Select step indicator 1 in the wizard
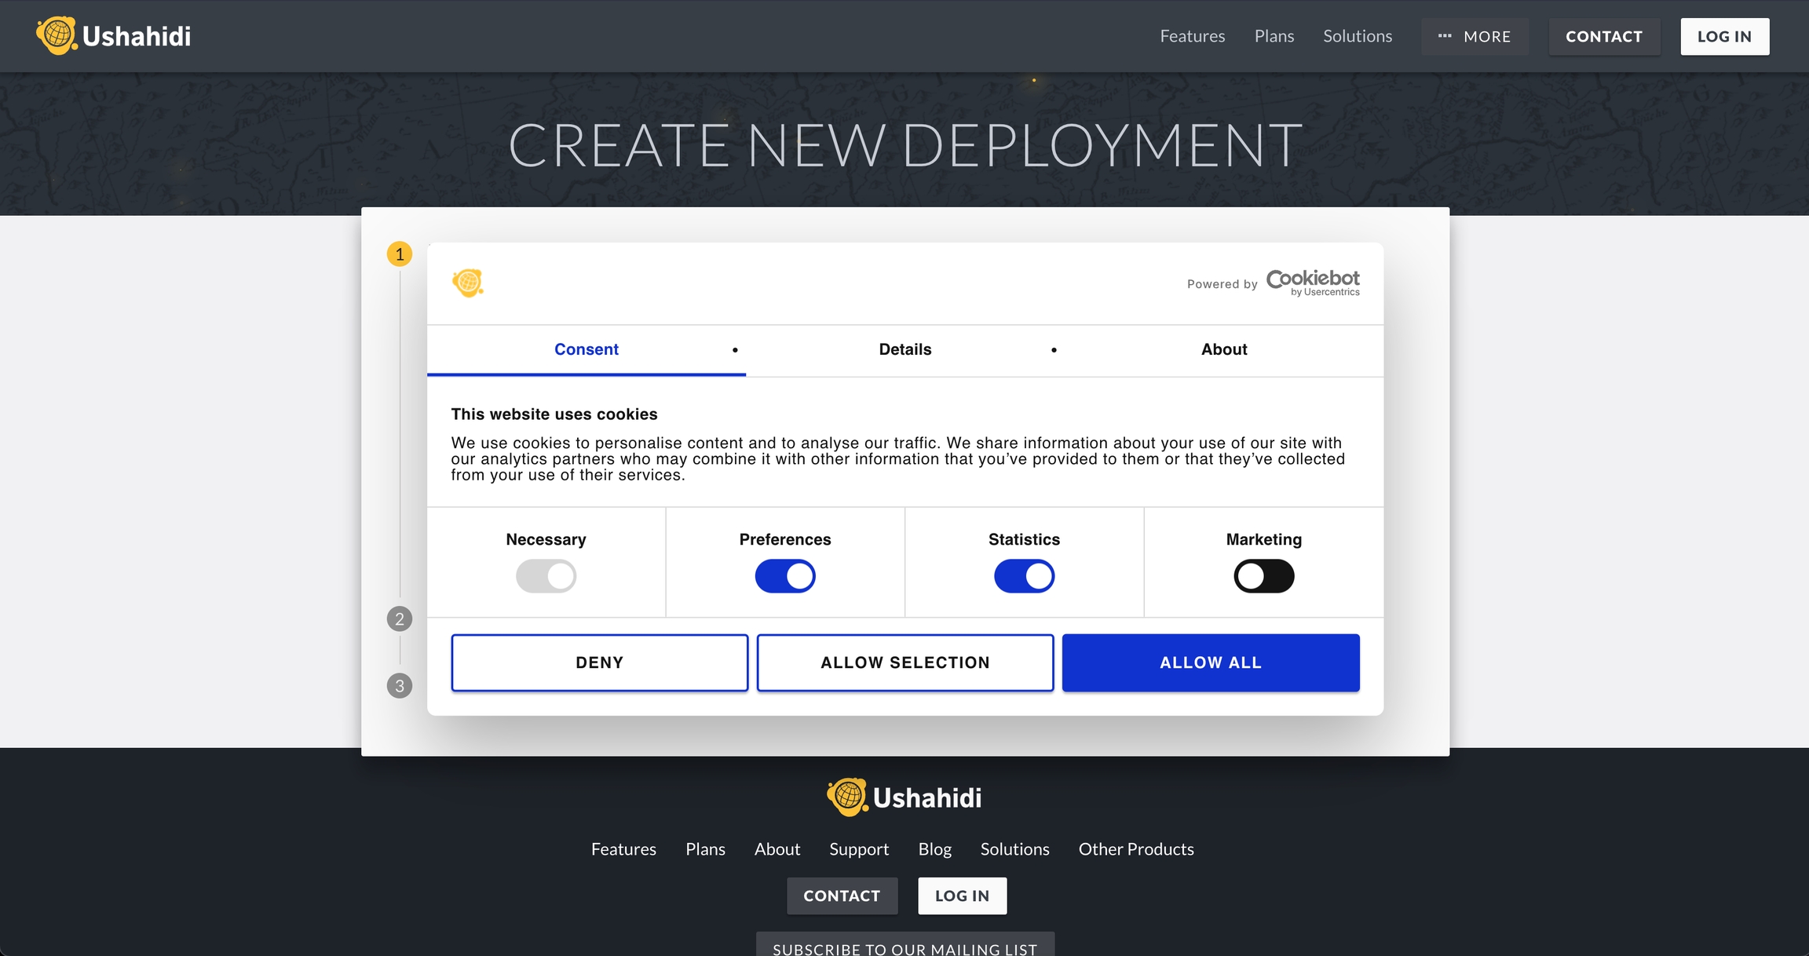 (400, 254)
